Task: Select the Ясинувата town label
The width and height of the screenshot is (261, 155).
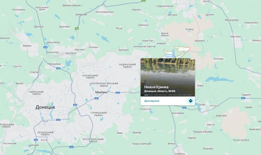Action: [x=71, y=53]
